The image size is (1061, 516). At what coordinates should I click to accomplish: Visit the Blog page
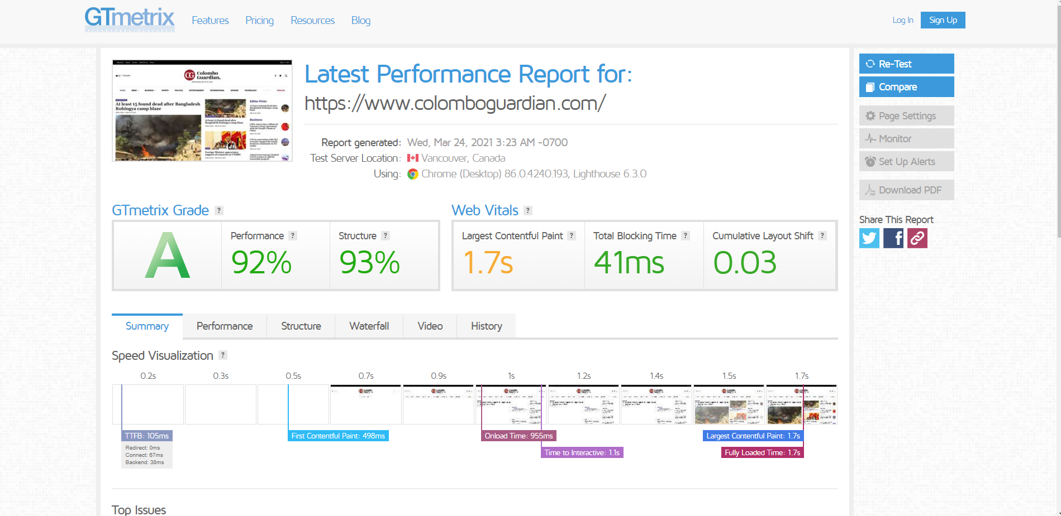(361, 21)
